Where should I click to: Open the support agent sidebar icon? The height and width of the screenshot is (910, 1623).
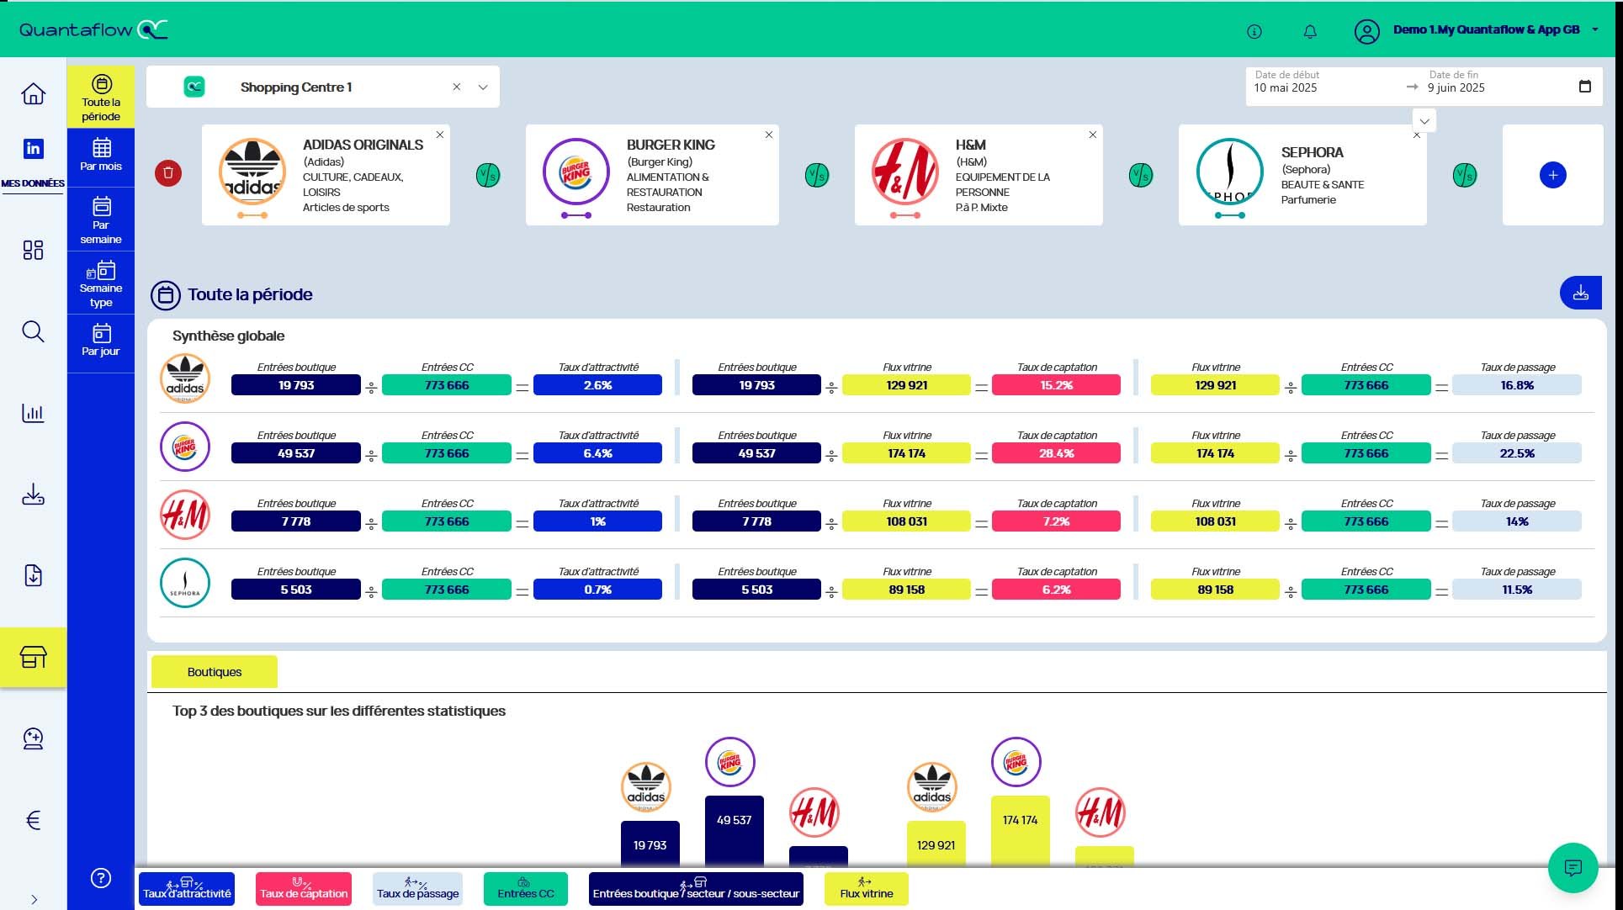tap(33, 738)
